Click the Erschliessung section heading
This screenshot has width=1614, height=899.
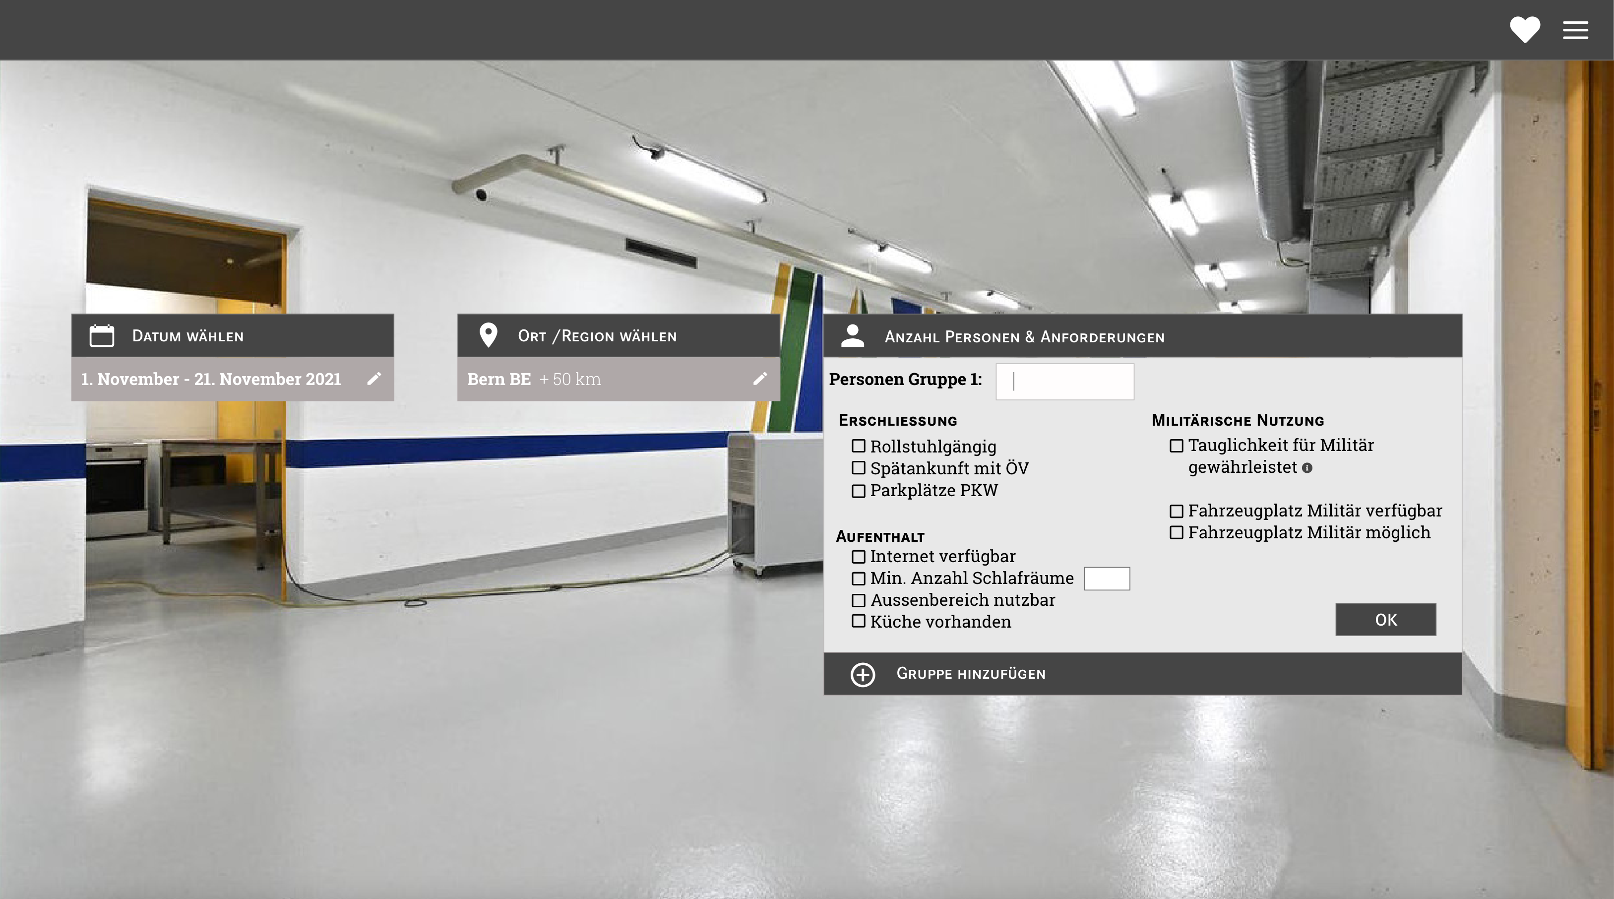897,420
